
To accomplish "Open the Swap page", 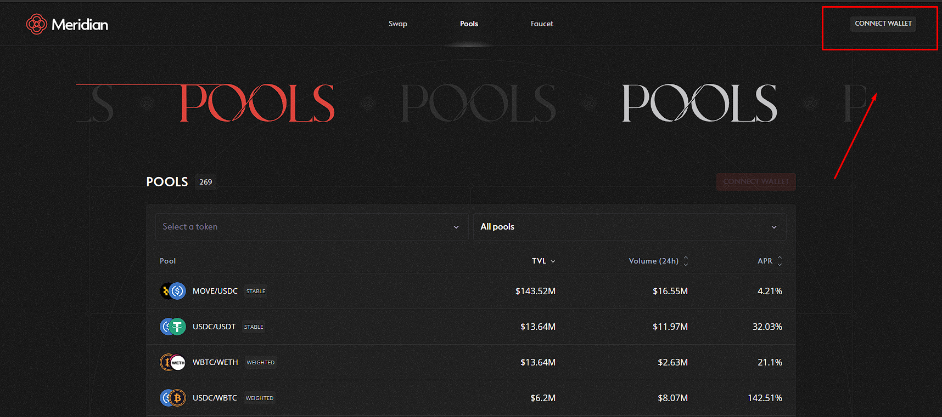I will [398, 24].
